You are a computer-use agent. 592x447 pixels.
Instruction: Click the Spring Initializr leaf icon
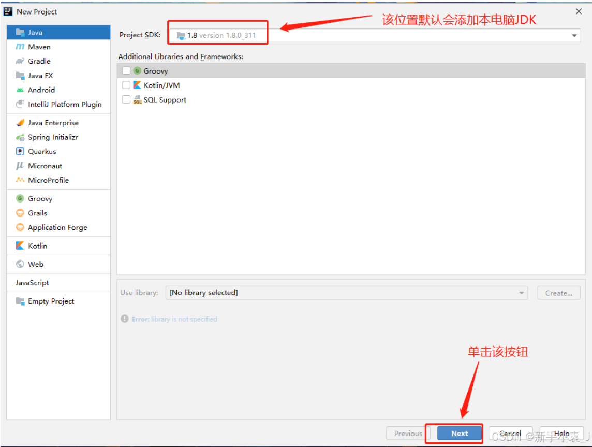tap(20, 137)
